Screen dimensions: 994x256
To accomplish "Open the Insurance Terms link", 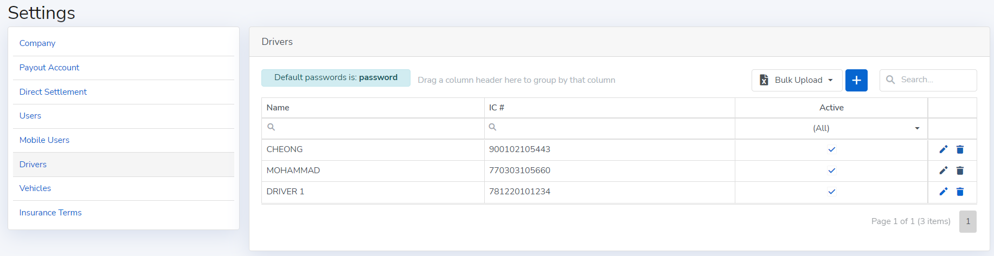I will point(50,213).
